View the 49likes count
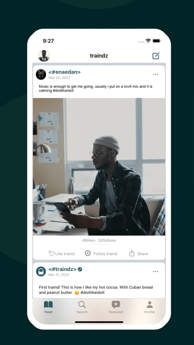194x345 pixels. 89,241
